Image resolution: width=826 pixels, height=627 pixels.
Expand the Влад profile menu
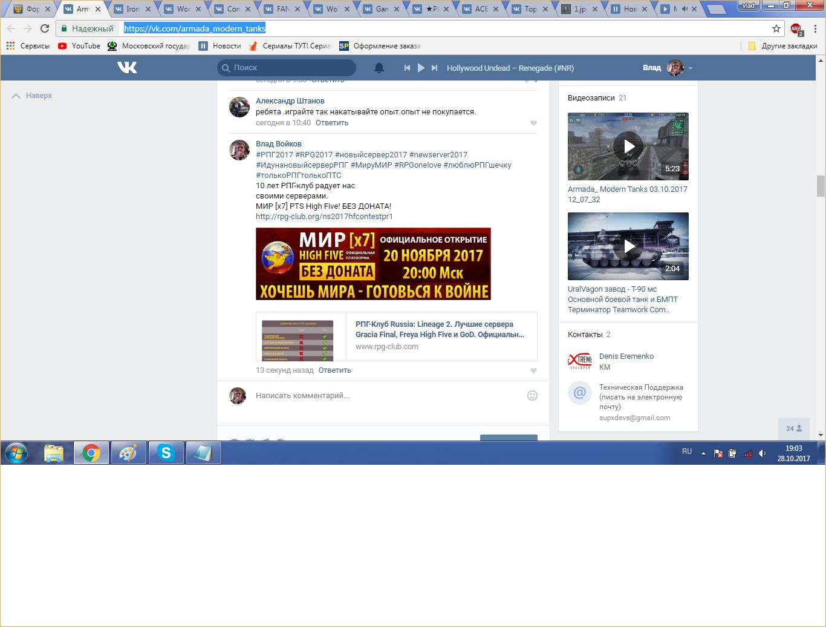691,68
